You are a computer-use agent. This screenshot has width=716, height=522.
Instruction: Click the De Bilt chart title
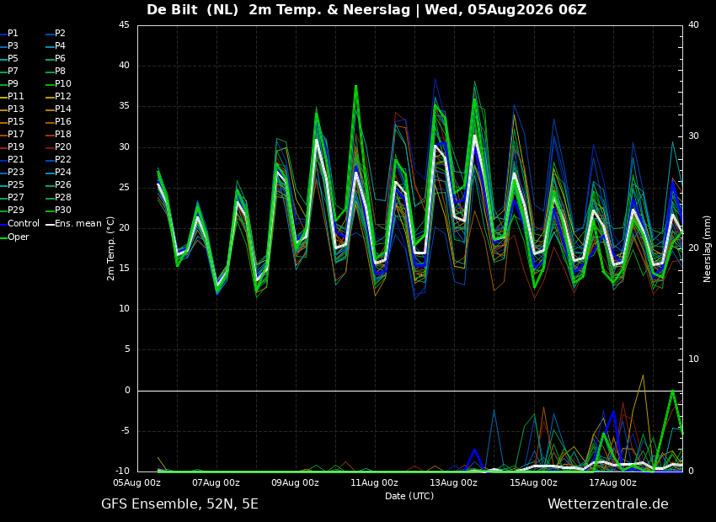(x=366, y=9)
